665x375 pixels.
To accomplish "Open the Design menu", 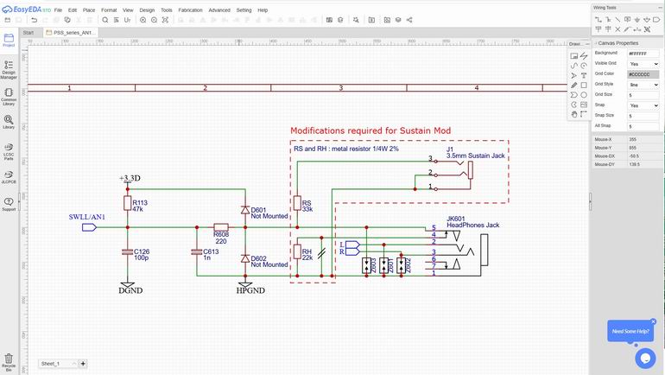I will coord(147,10).
